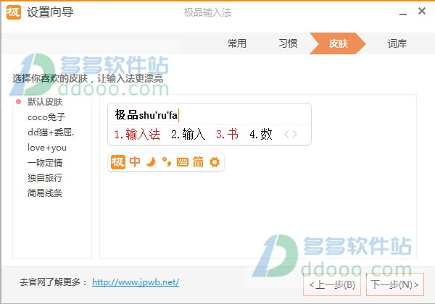Viewport: 435px width, 304px height.
Task: Go to the 常用 step tab
Action: coord(237,43)
